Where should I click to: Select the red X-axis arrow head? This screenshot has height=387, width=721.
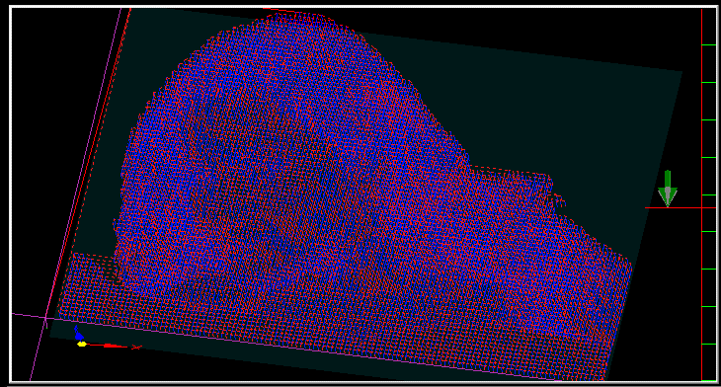pos(114,346)
